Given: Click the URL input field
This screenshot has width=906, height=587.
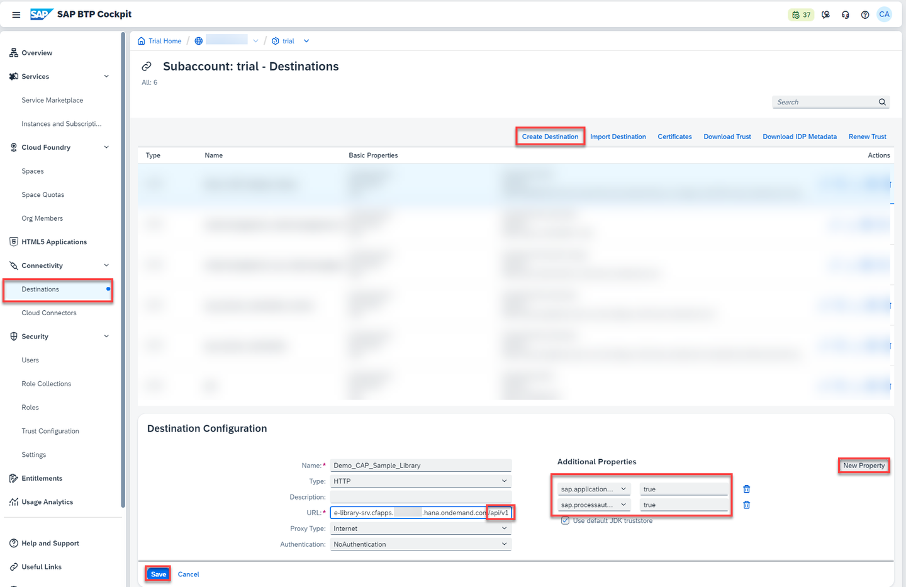Looking at the screenshot, I should (421, 513).
